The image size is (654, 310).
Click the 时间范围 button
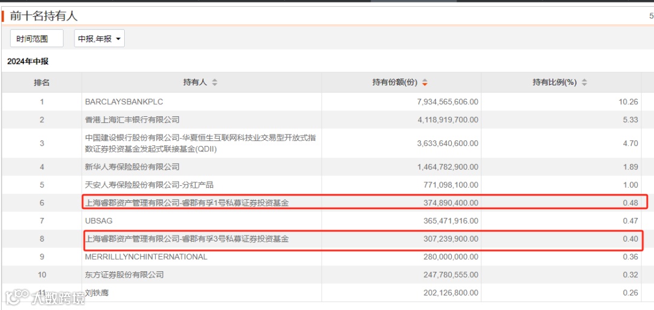37,39
